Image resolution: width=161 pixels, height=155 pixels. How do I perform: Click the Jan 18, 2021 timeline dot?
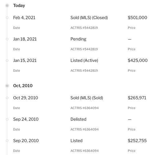7,39
